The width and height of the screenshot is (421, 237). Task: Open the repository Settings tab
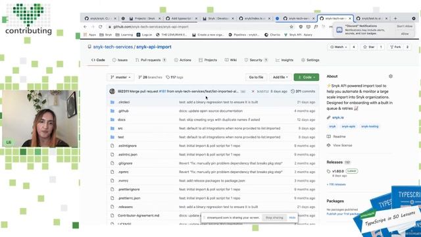click(x=310, y=60)
